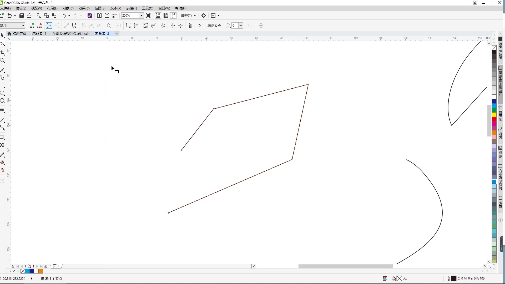
Task: Click the Select all nodes icon
Action: 200,26
